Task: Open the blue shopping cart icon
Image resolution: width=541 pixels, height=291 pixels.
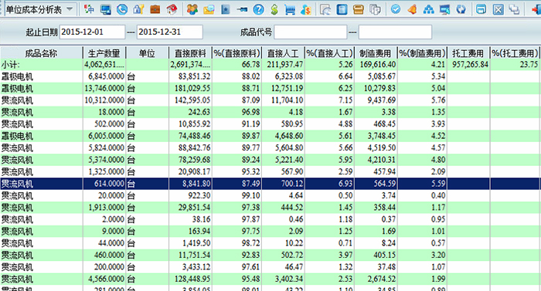Action: tap(290, 9)
